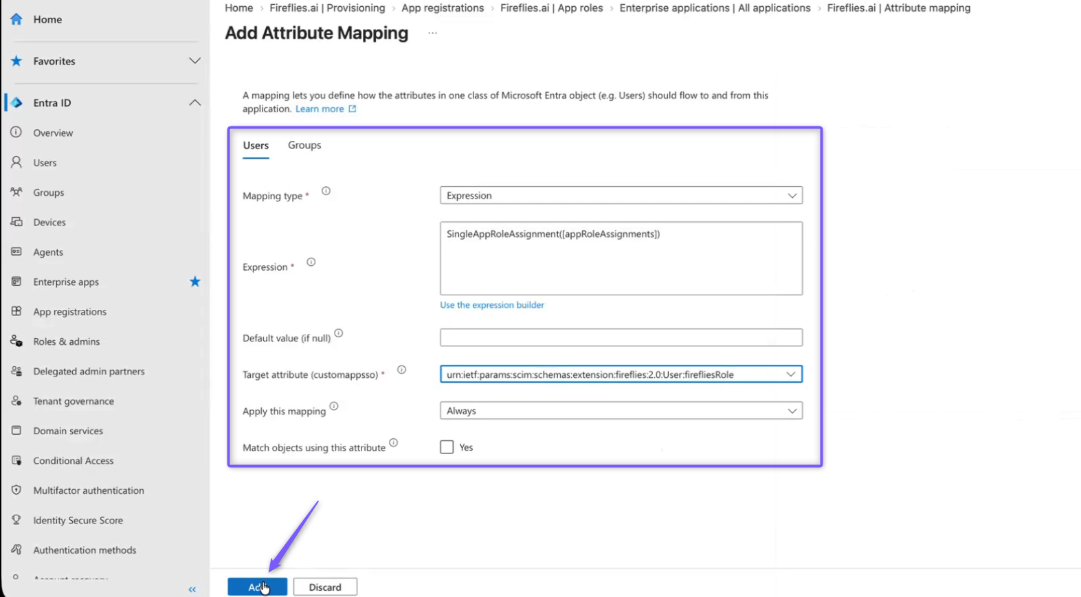Collapse the sidebar with double chevron
Screen dimensions: 1081x597
pyautogui.click(x=192, y=589)
